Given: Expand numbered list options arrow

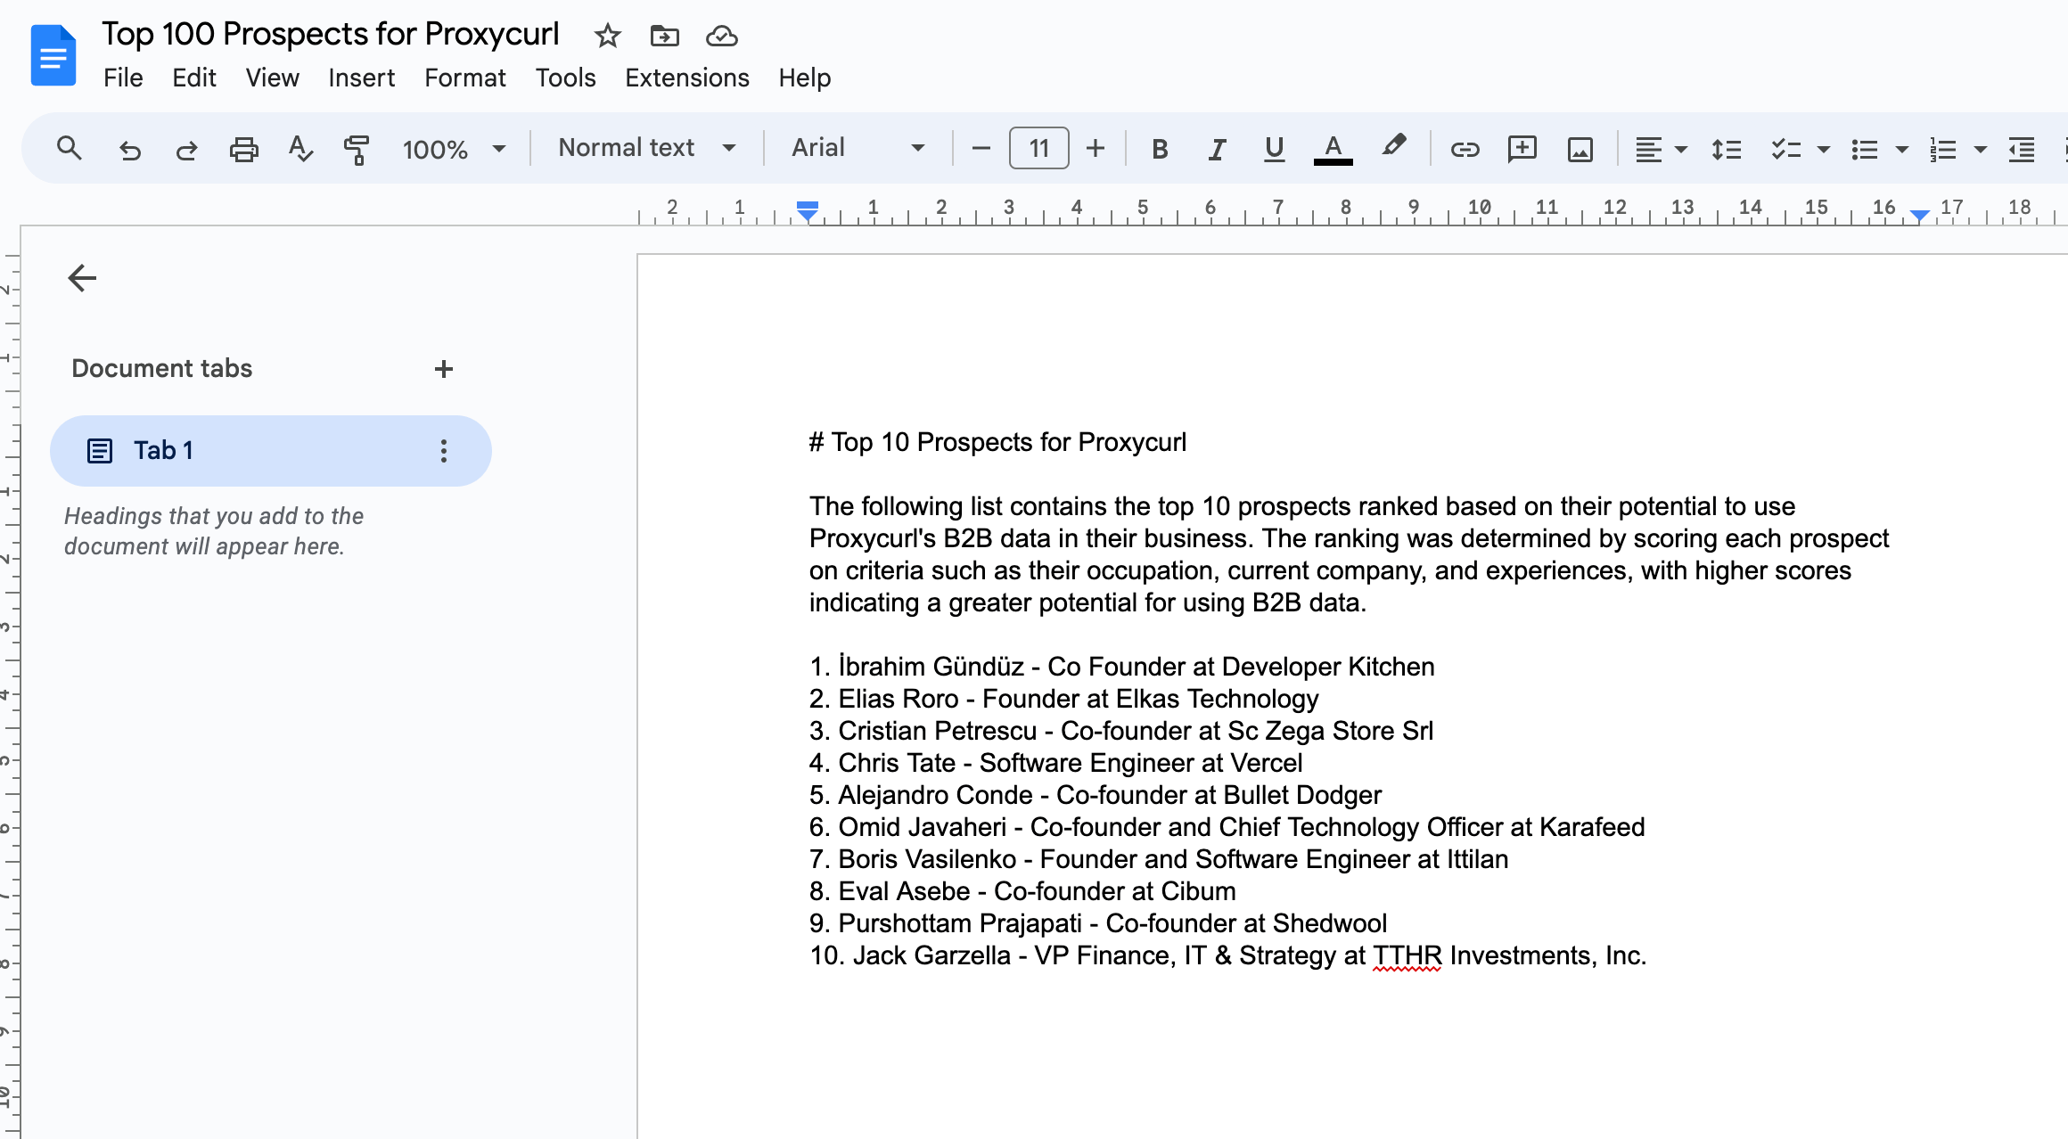Looking at the screenshot, I should click(1980, 149).
